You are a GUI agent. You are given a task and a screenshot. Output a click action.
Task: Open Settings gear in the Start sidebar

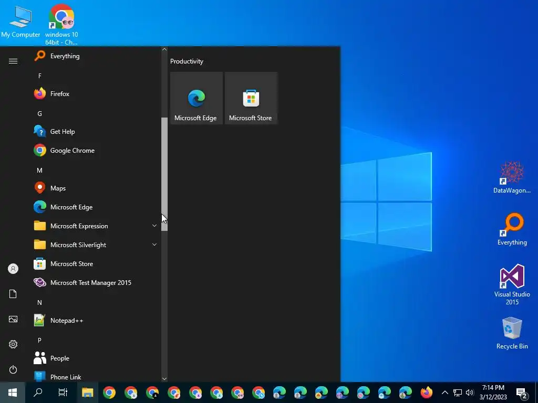click(x=13, y=344)
